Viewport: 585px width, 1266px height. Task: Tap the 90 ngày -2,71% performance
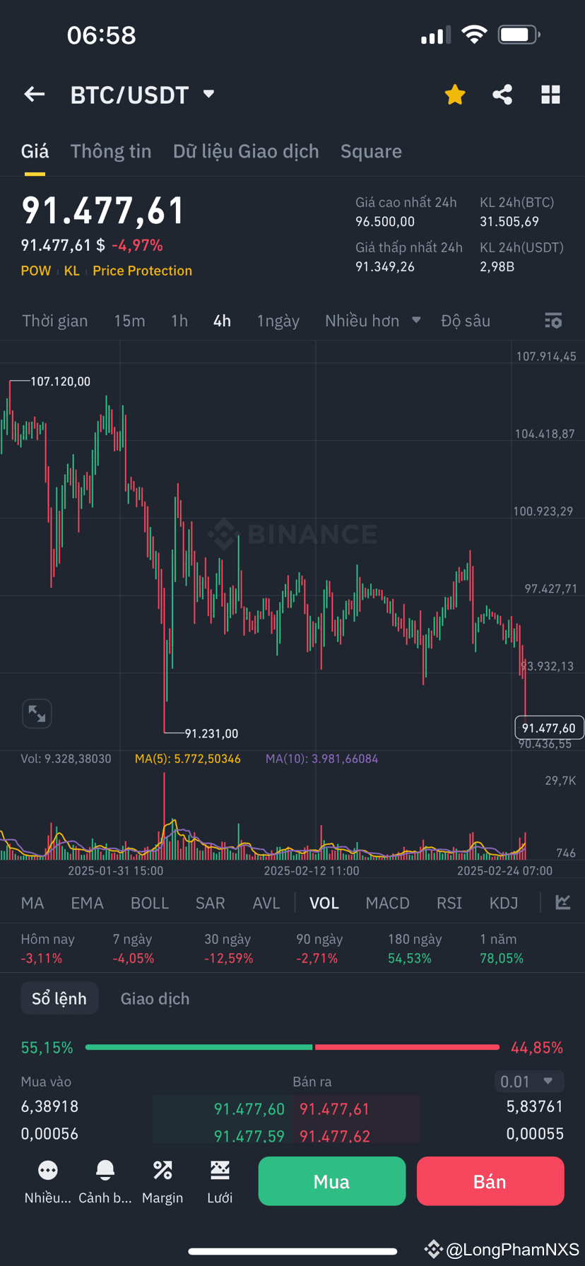[x=319, y=949]
